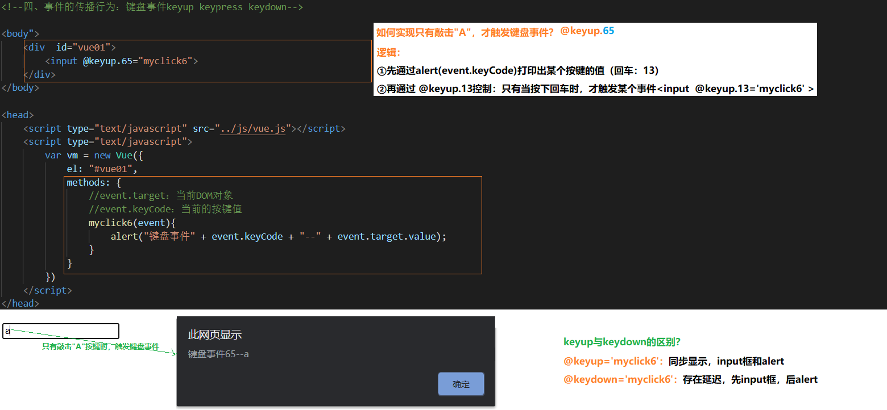Viewport: 887px width, 410px height.
Task: Click the 确定 button in the alert dialog
Action: 461,384
